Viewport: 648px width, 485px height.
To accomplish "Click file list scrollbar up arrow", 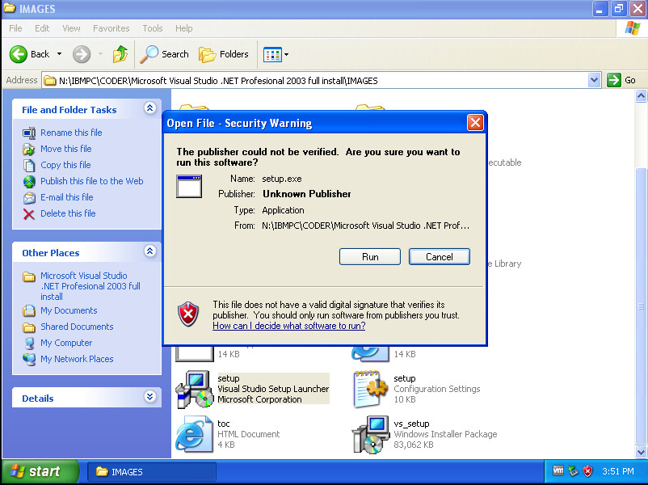I will tap(641, 96).
